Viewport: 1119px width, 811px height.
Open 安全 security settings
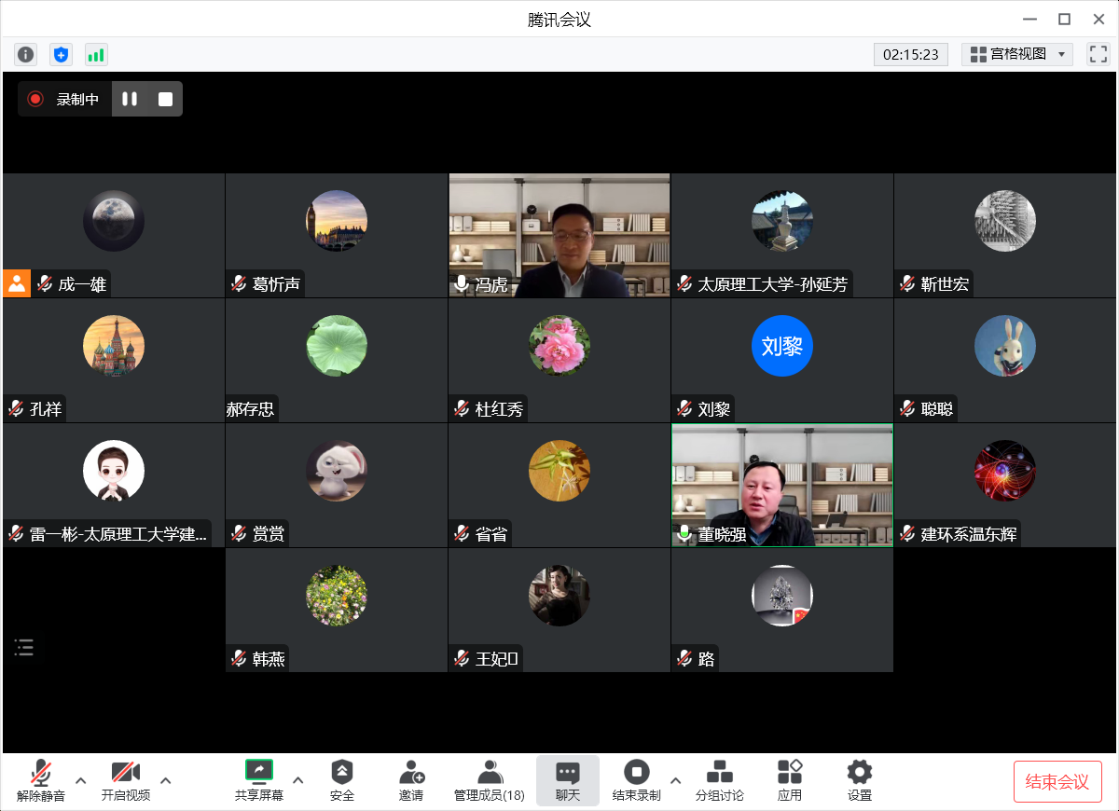click(x=342, y=780)
